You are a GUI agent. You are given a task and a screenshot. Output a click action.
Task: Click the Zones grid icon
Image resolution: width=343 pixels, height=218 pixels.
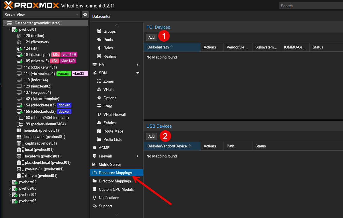pyautogui.click(x=99, y=81)
